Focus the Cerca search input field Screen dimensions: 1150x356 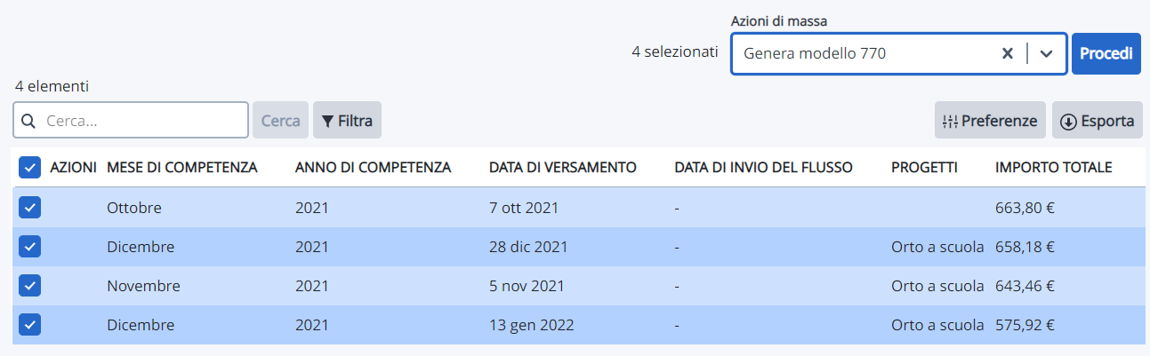(131, 120)
